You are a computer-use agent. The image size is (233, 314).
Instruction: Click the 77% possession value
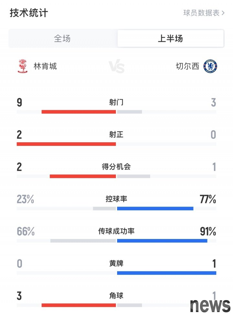pyautogui.click(x=208, y=199)
